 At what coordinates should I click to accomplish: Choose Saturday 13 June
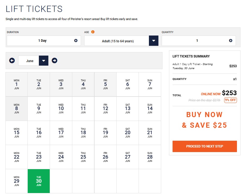pos(127,108)
